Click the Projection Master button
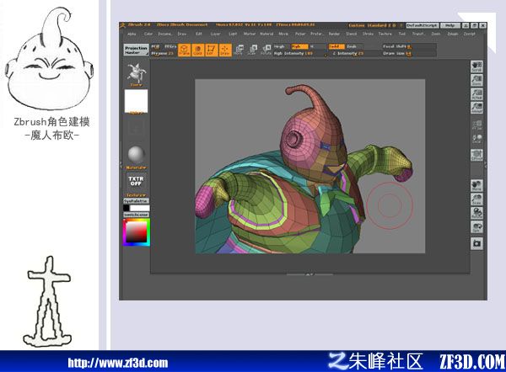506x372 pixels. (x=136, y=50)
